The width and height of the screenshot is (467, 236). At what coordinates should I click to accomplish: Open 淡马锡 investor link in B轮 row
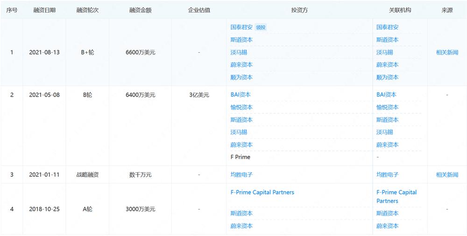tap(239, 132)
